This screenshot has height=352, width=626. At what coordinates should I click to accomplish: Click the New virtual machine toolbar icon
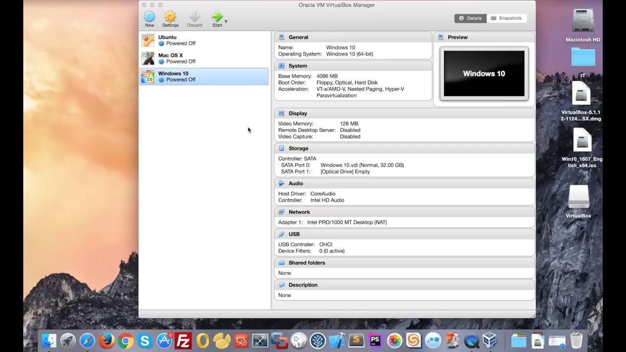pos(149,19)
